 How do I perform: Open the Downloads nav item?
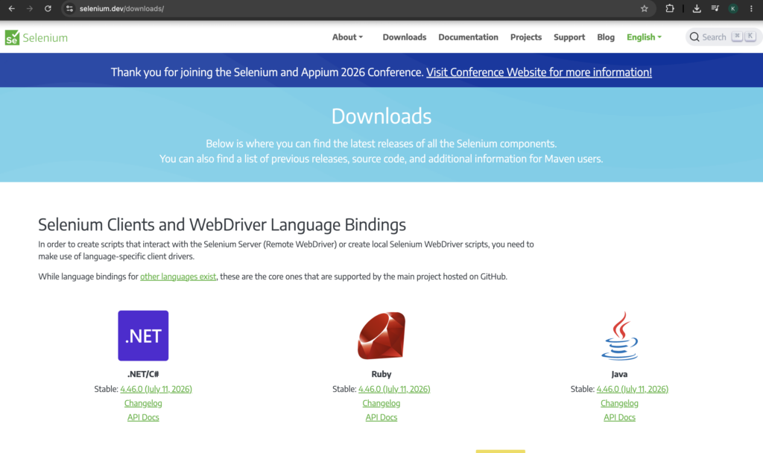coord(405,37)
